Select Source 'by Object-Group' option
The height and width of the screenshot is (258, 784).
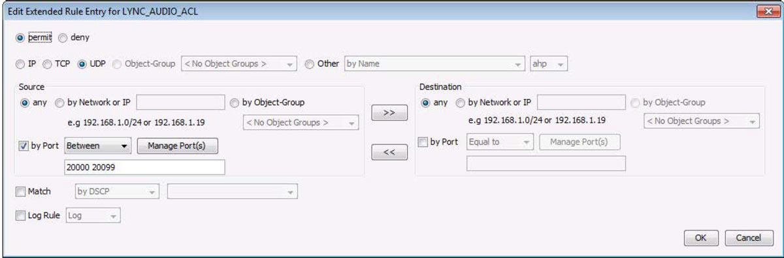(235, 102)
